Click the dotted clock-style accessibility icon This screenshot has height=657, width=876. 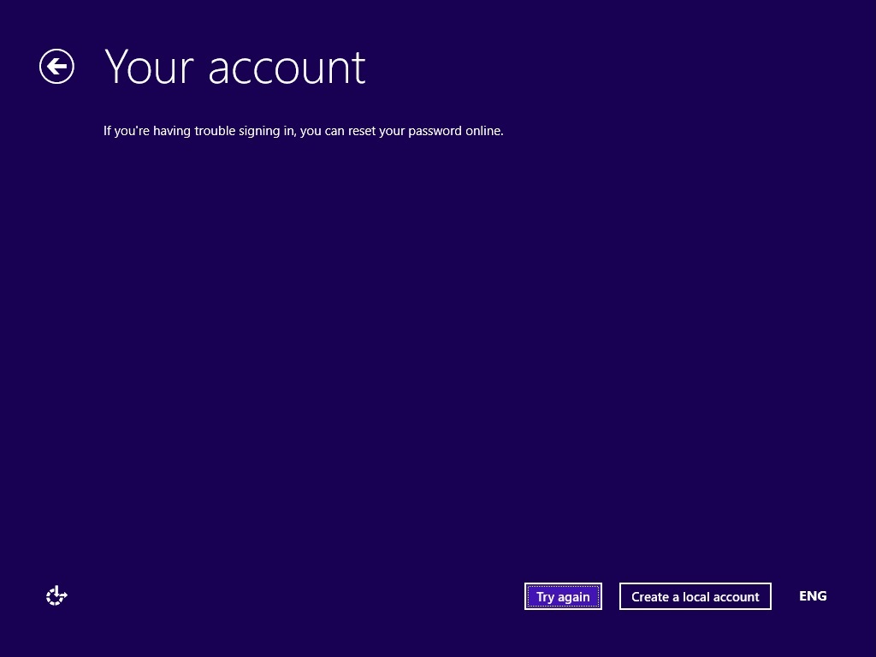click(x=56, y=596)
